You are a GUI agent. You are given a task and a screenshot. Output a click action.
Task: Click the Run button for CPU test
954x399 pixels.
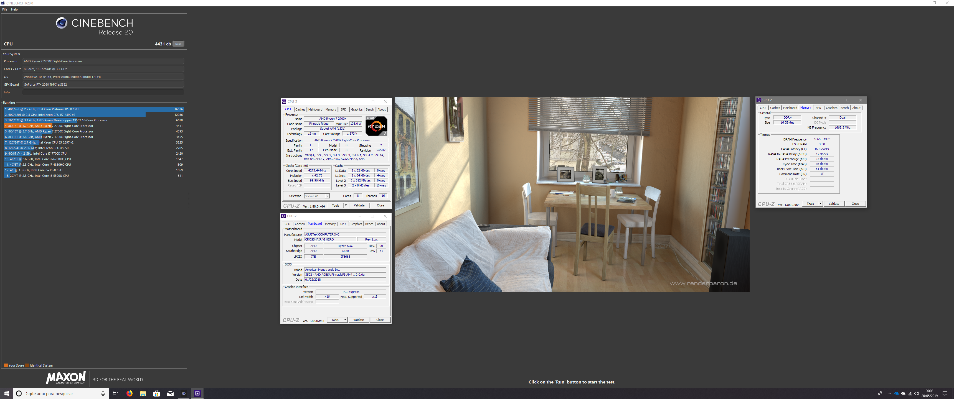click(x=178, y=44)
